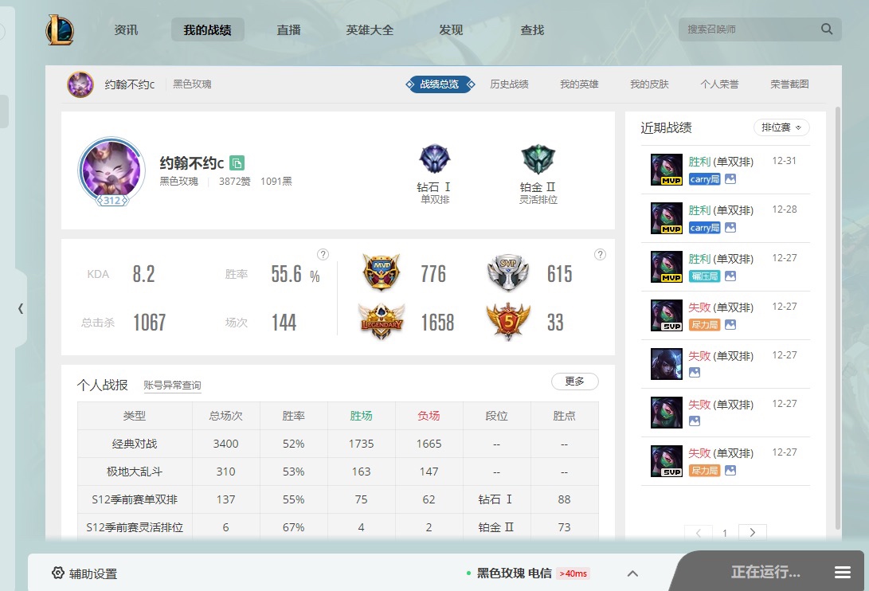Click the KDA help question mark icon
This screenshot has width=869, height=591.
(323, 255)
